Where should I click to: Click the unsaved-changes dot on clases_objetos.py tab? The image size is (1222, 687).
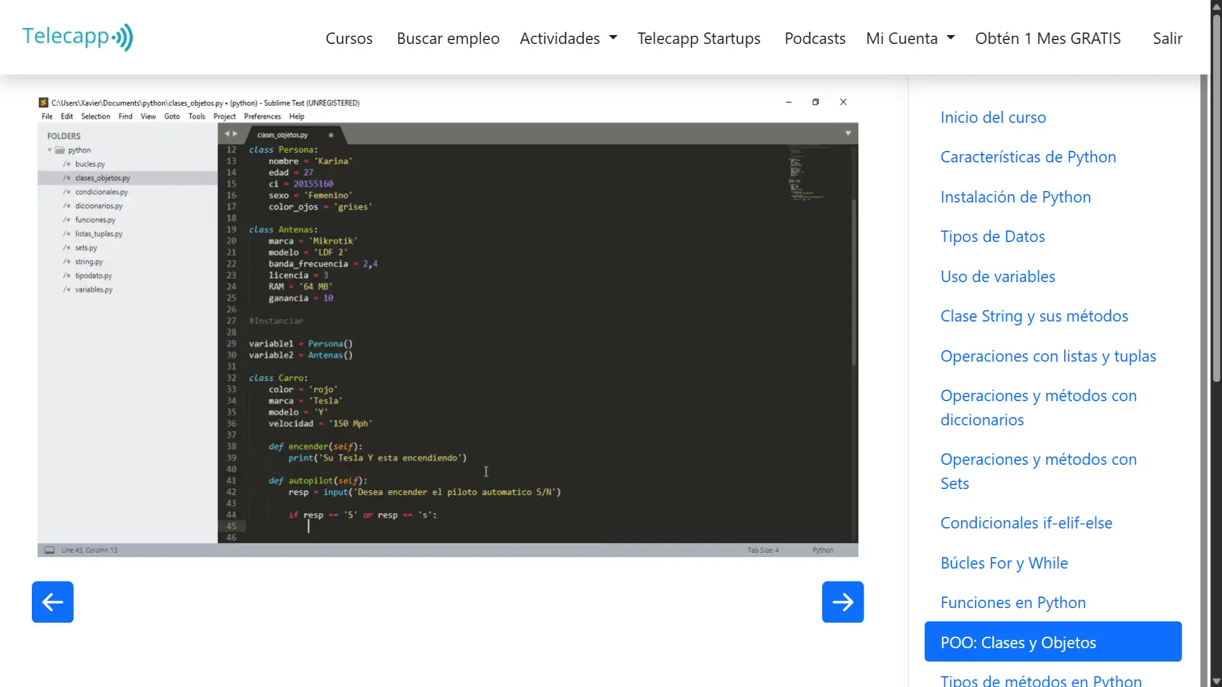tap(331, 134)
